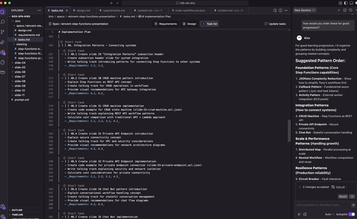Check task box for 4B.4 slide 32
Viewport: 357px width, 219px height.
coord(67,134)
